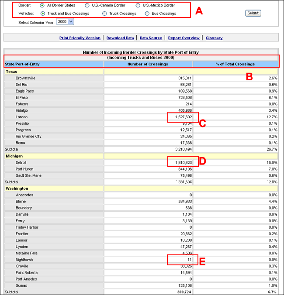Click the Sumas port name
The width and height of the screenshot is (284, 295).
click(x=21, y=285)
